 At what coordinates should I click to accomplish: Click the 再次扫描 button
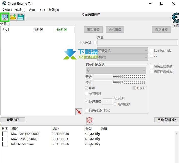click(x=115, y=30)
